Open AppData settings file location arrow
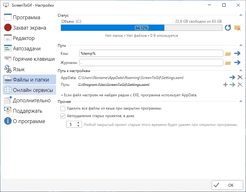Image resolution: width=246 pixels, height=192 pixels. tap(232, 77)
